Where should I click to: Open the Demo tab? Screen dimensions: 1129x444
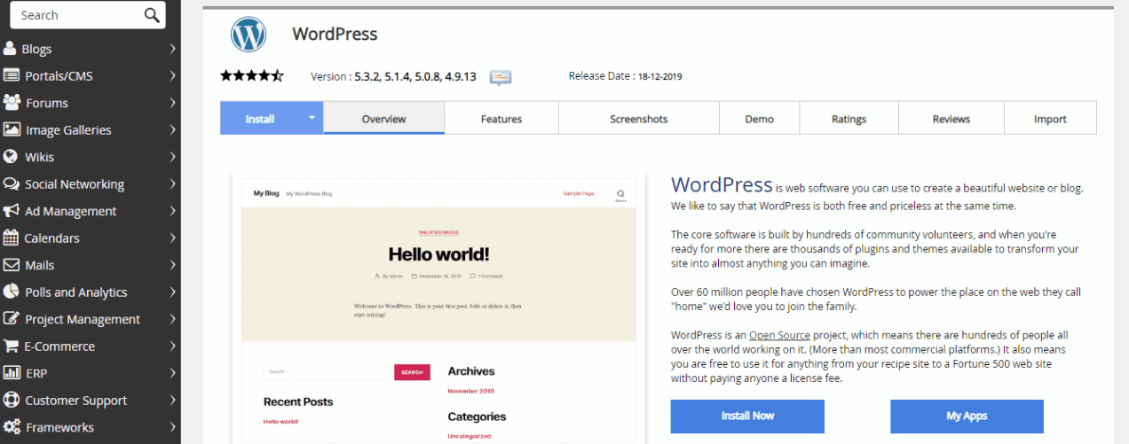click(760, 119)
